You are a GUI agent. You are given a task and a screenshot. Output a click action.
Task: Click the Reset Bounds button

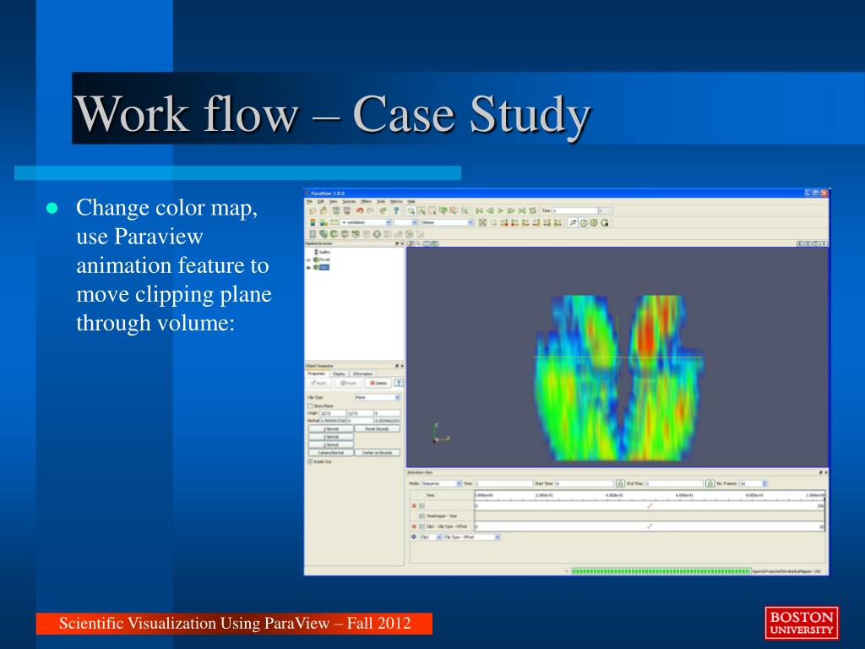tap(378, 428)
